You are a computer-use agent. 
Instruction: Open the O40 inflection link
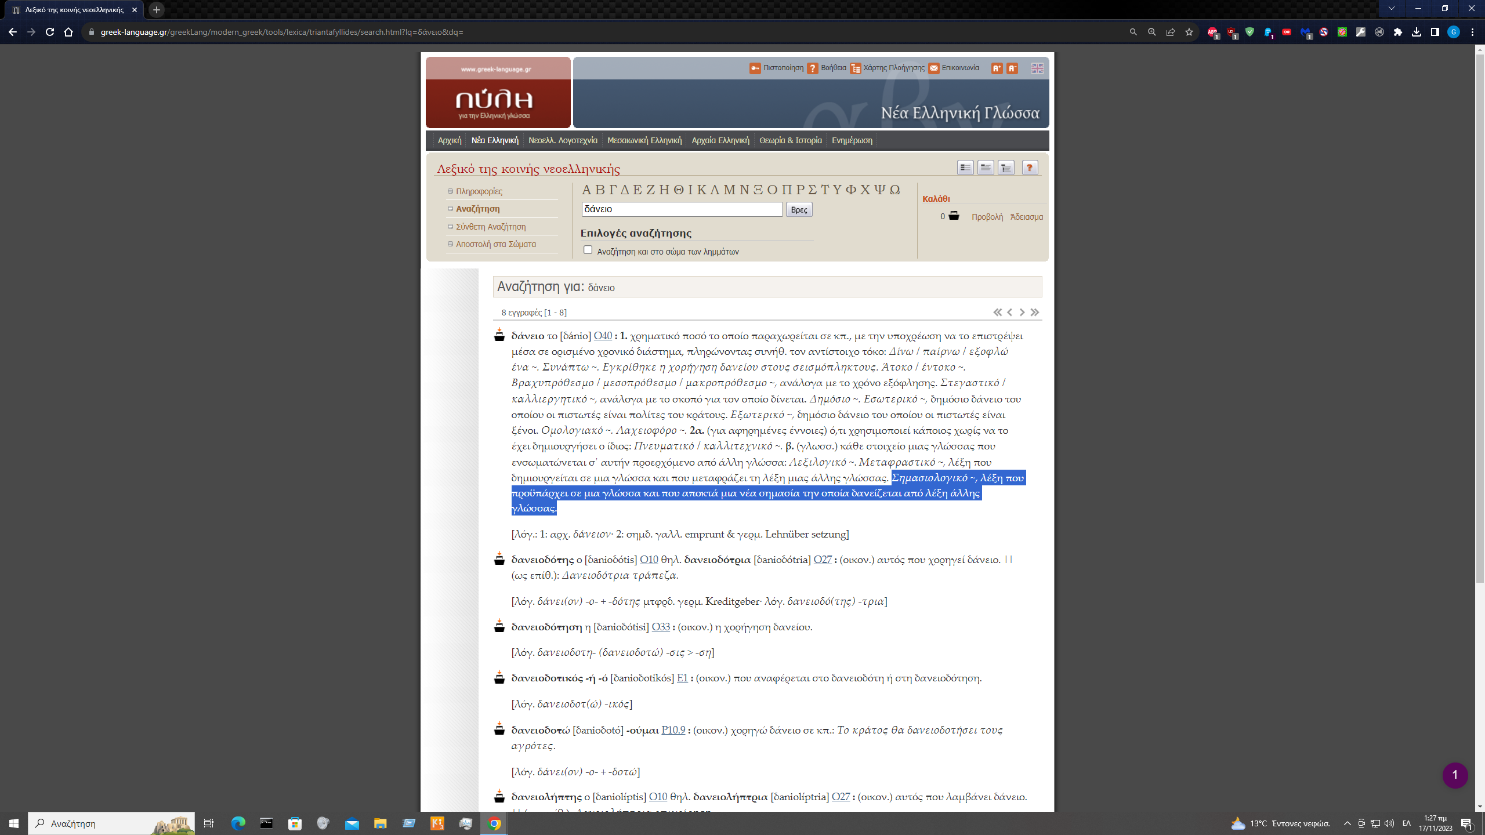pos(603,336)
